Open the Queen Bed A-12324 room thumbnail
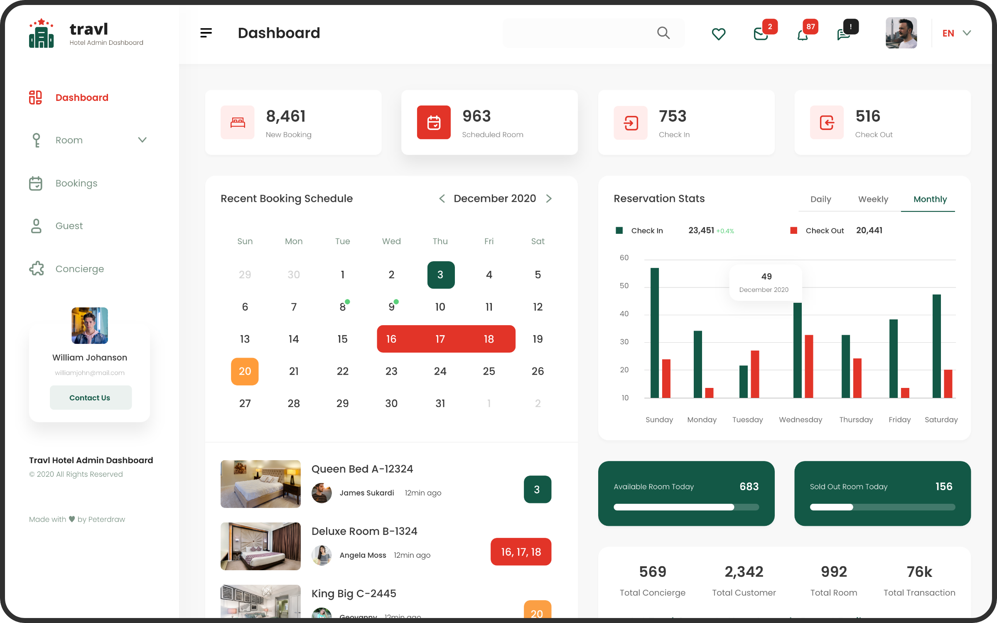Screen dimensions: 997x623 (260, 484)
